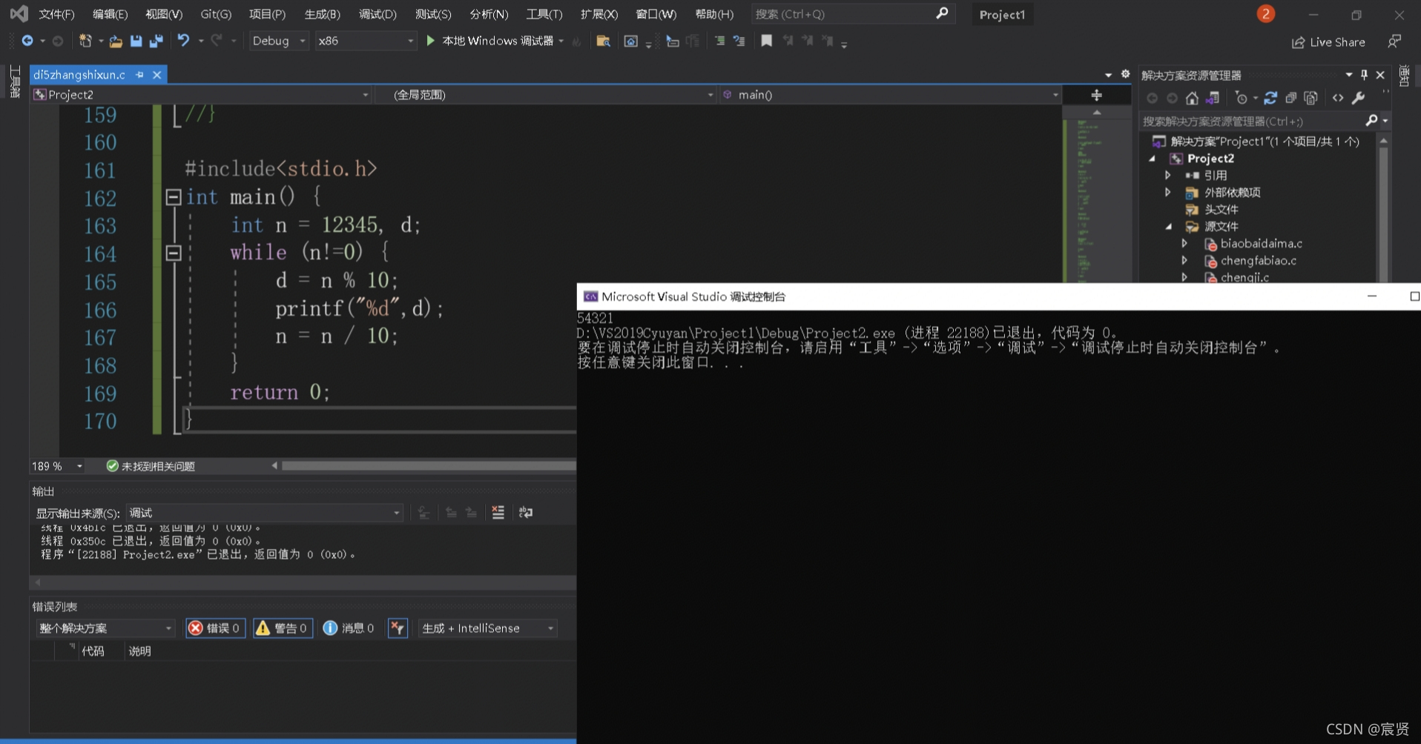1421x744 pixels.
Task: Toggle pin on di5zhangshixun.c tab
Action: [139, 75]
